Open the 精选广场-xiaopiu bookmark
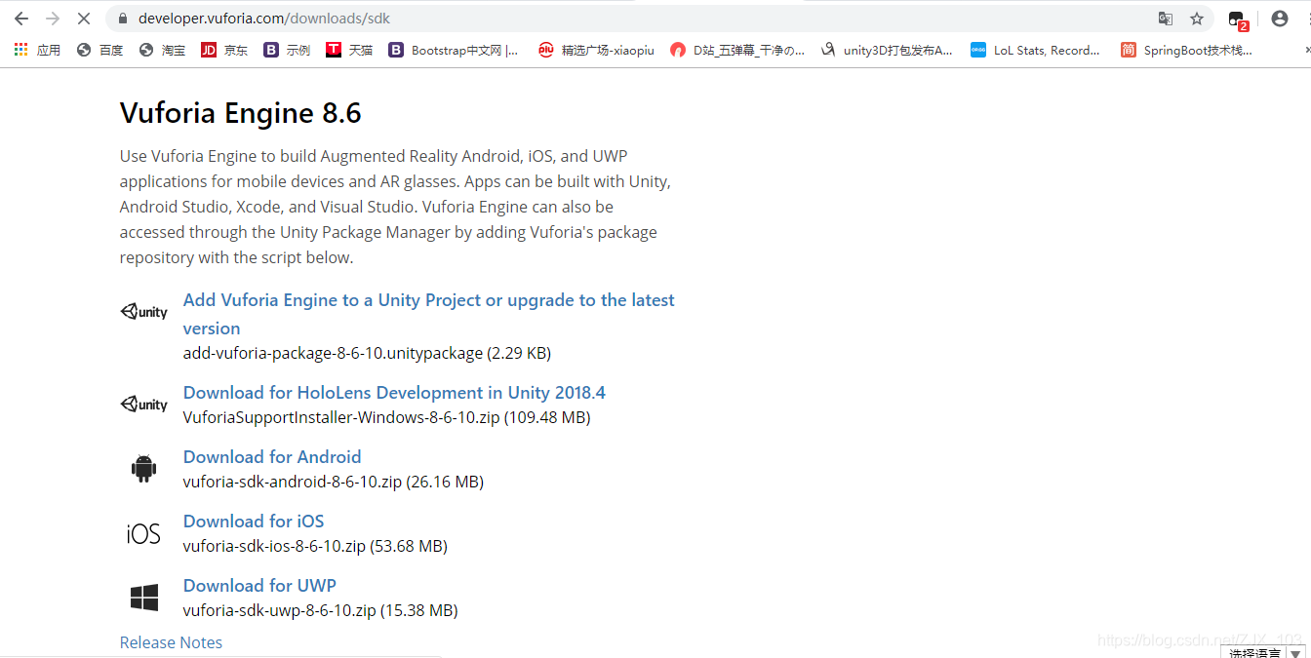 [x=596, y=50]
